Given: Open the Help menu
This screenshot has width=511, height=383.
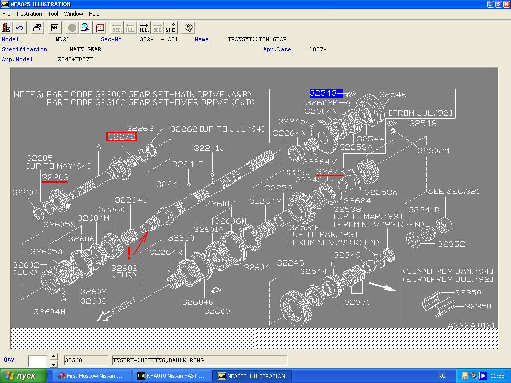Looking at the screenshot, I should pos(94,14).
